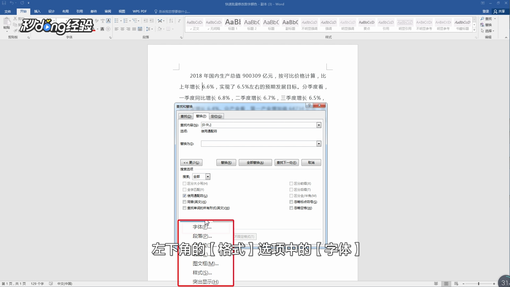
Task: Click the center alignment icon
Action: pos(122,29)
